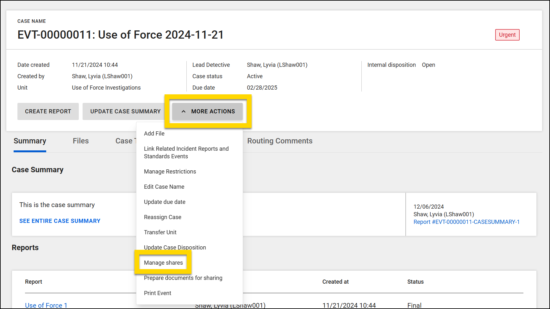The height and width of the screenshot is (309, 550).
Task: Open Report #EVT-00000011-CASESUMMARY-1 link
Action: [x=466, y=222]
